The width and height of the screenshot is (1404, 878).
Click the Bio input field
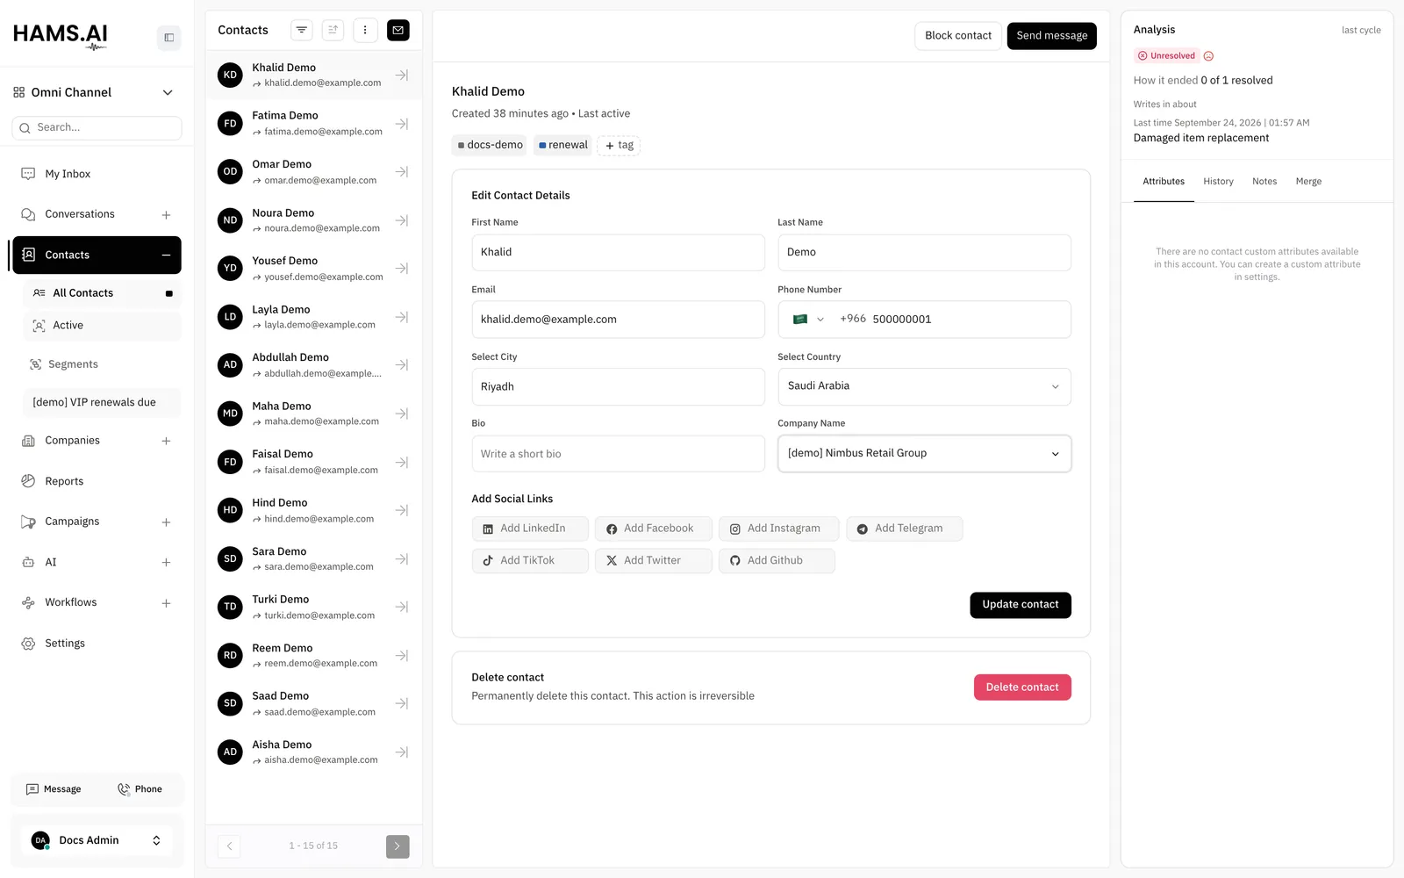pyautogui.click(x=618, y=454)
